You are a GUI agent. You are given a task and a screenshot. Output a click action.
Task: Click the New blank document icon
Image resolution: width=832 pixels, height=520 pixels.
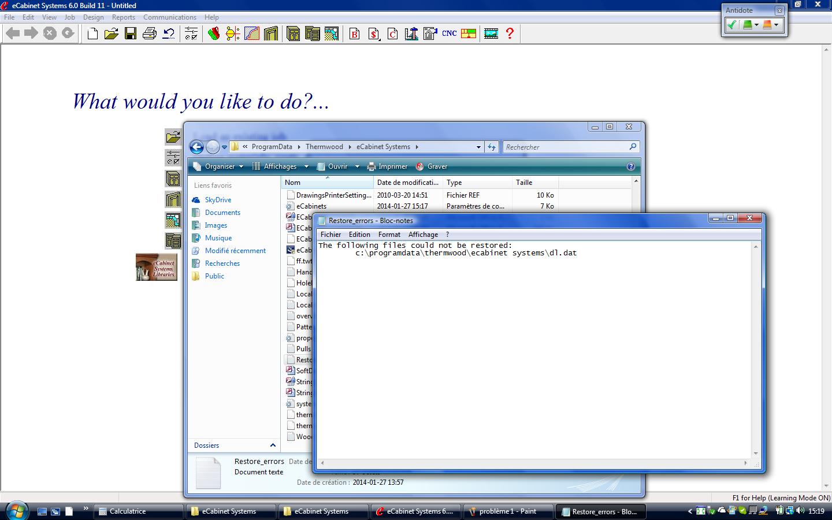(x=92, y=34)
